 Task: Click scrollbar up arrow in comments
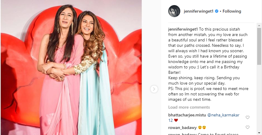coord(259,25)
